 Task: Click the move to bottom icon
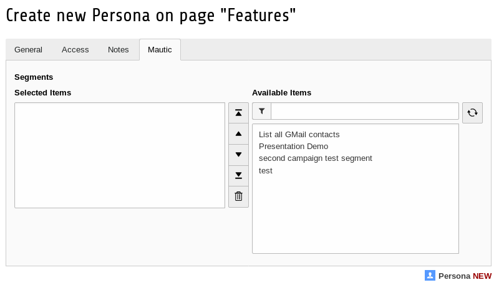[x=238, y=175]
